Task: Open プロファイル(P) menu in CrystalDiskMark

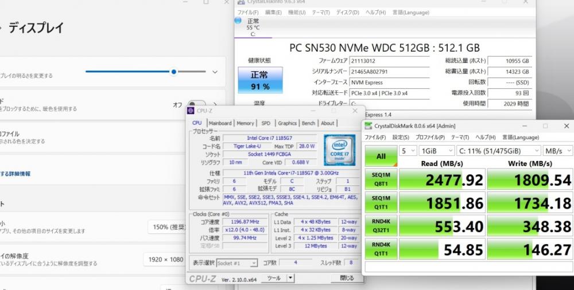Action: [x=430, y=138]
